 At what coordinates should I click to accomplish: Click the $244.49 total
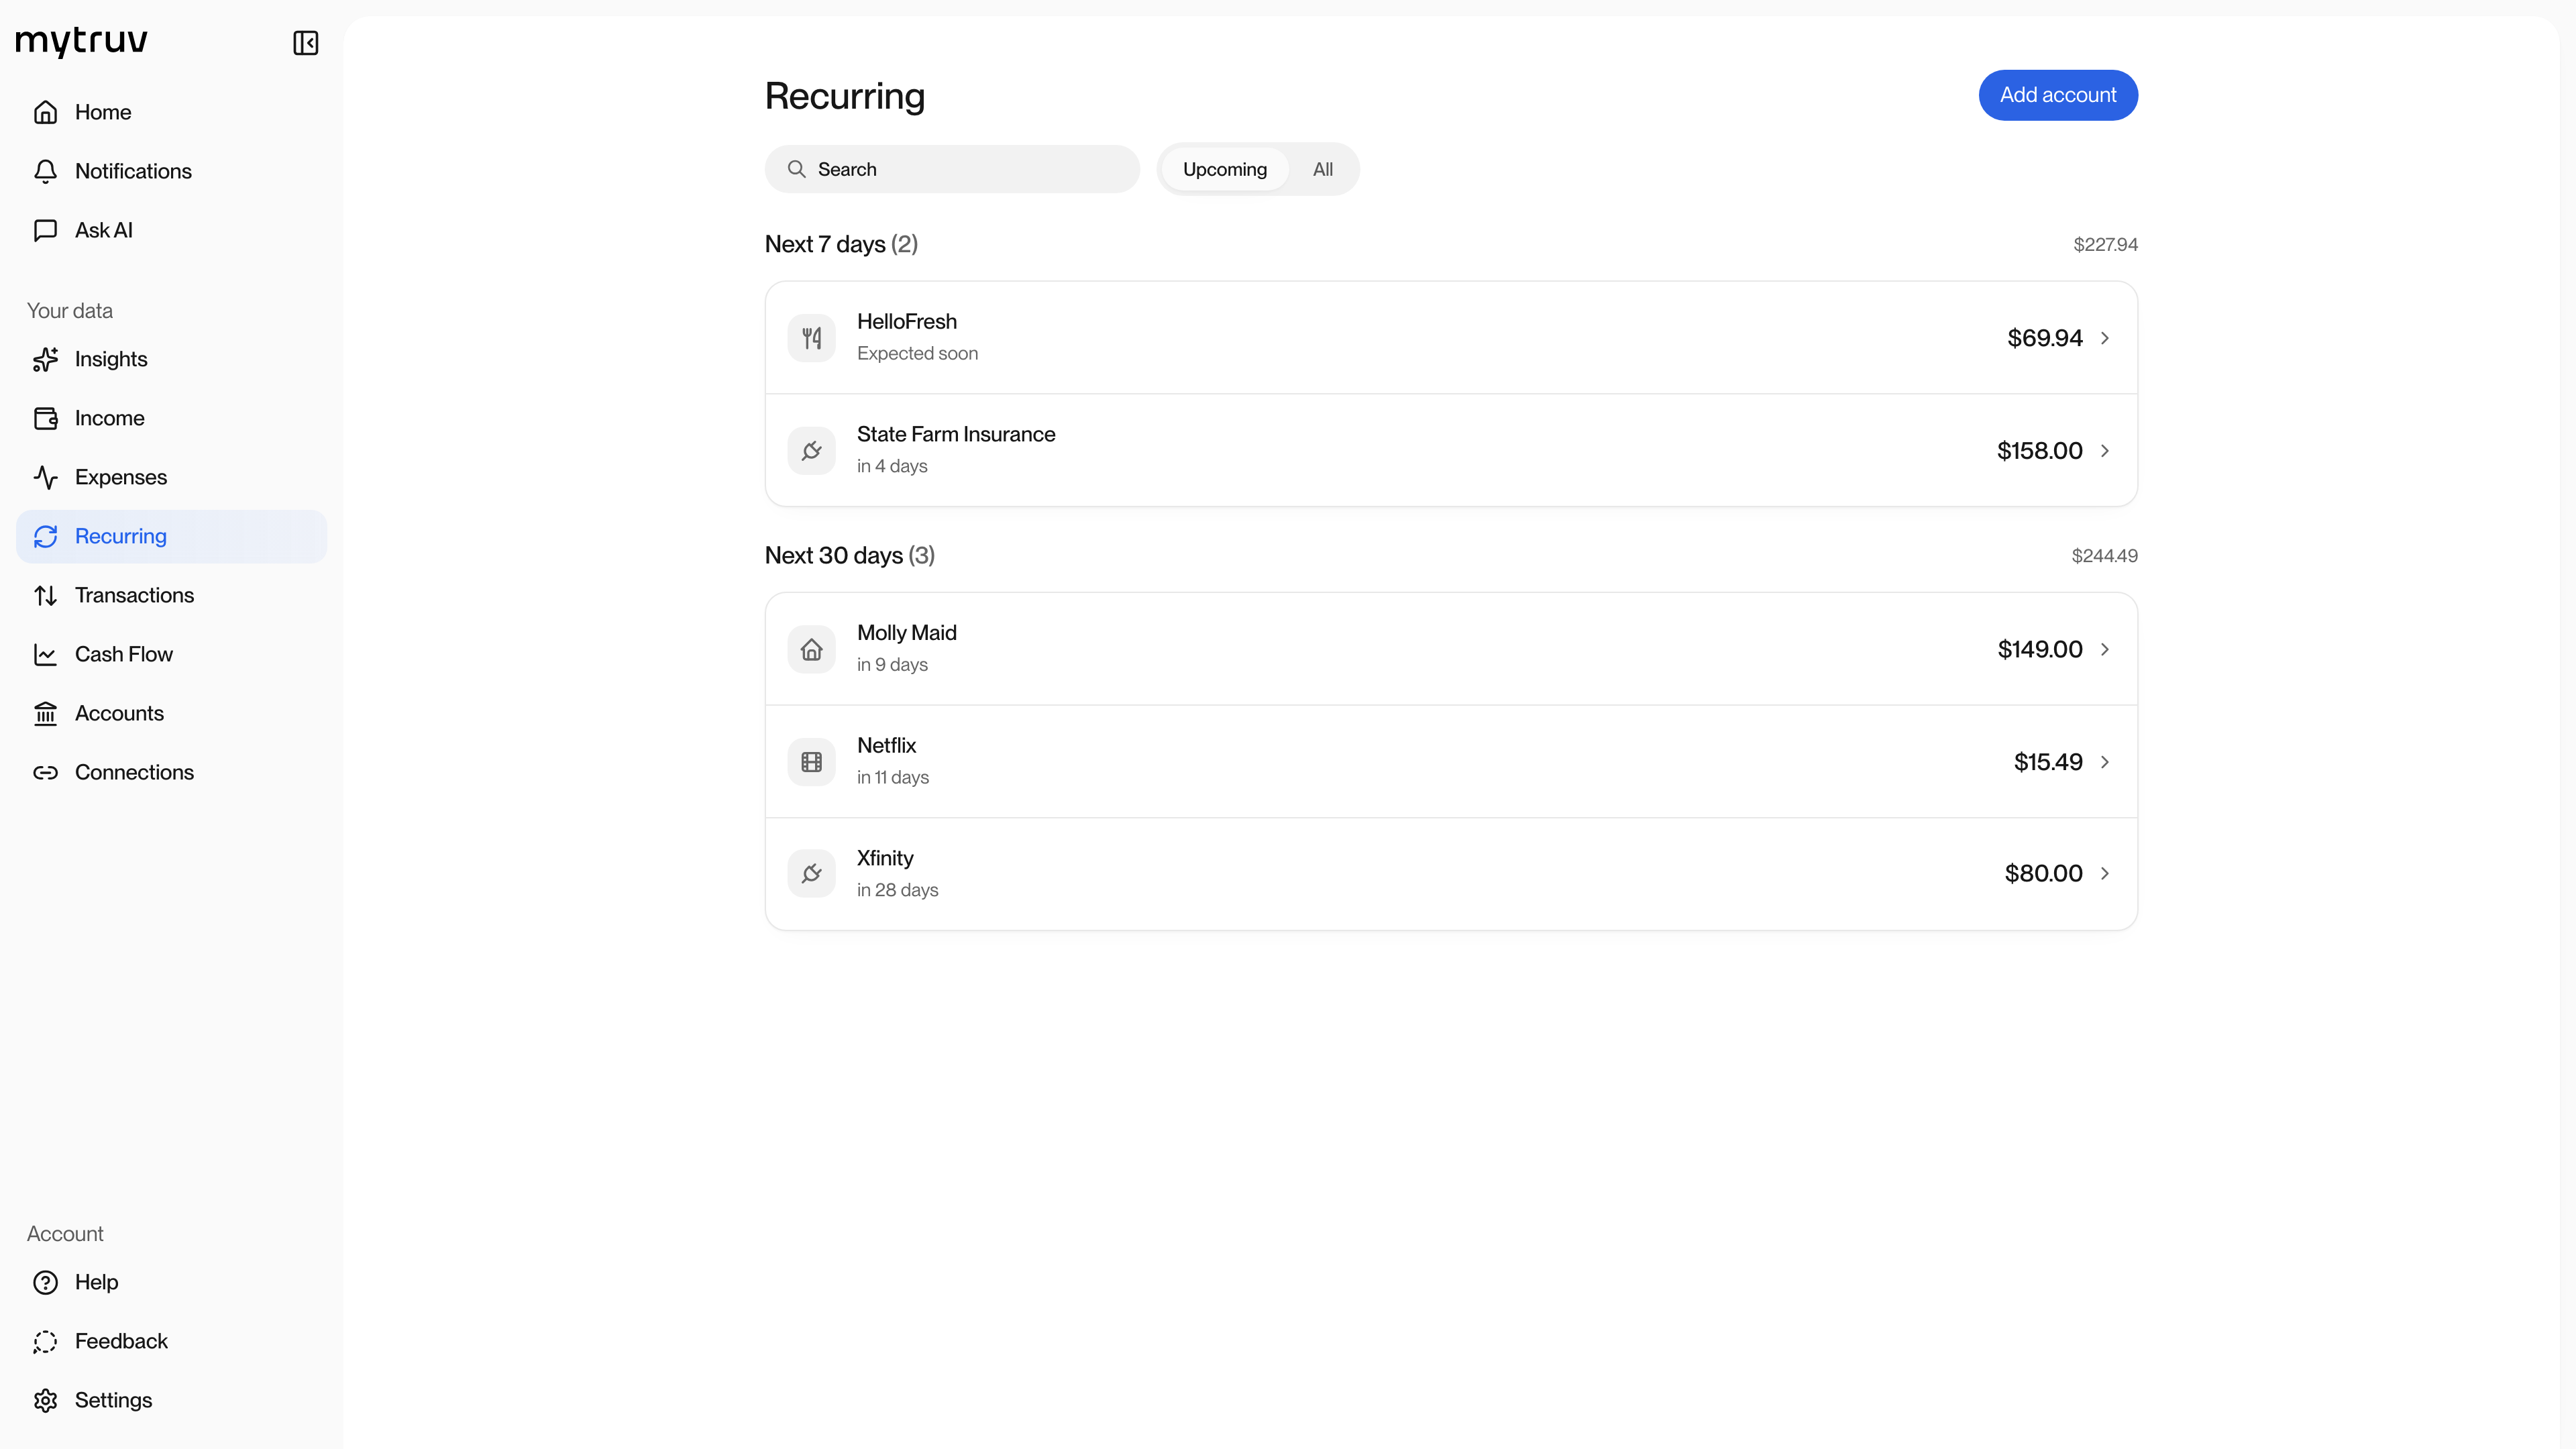(x=2104, y=556)
